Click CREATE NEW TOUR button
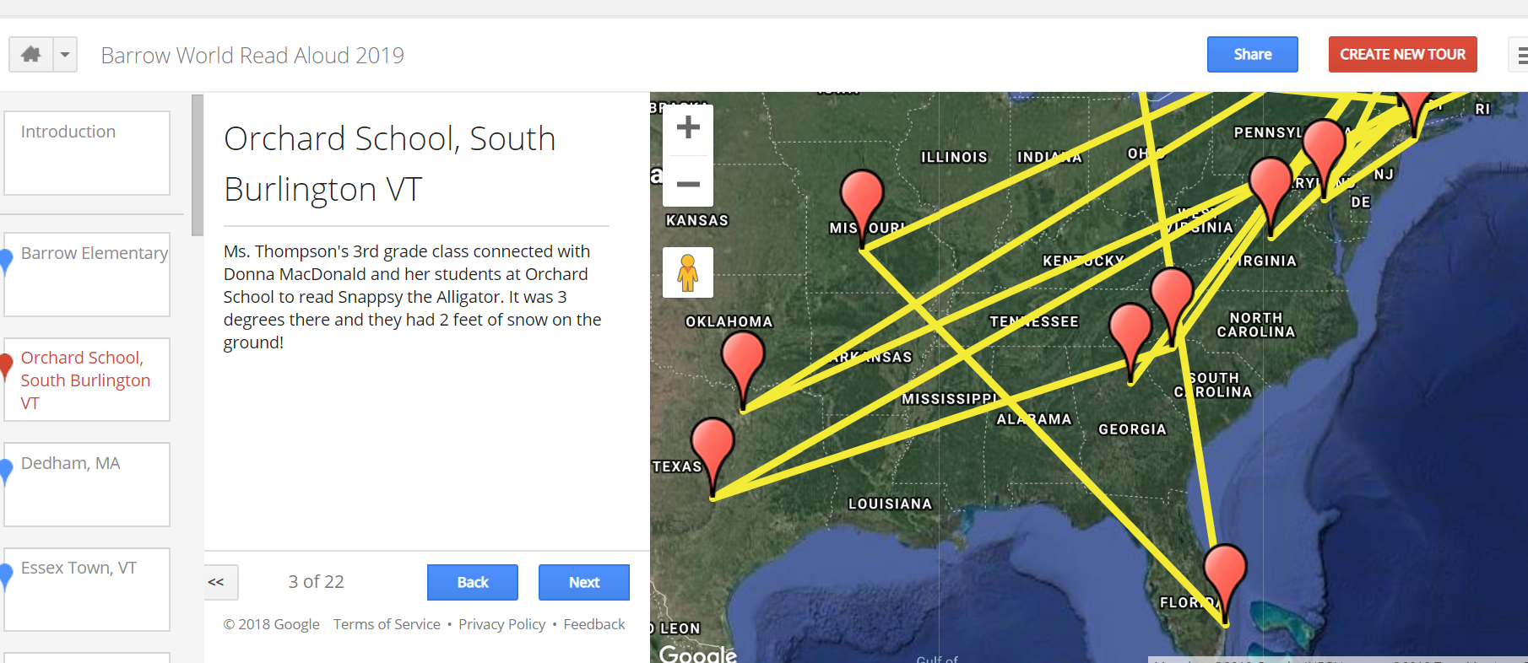The height and width of the screenshot is (663, 1528). click(x=1402, y=55)
